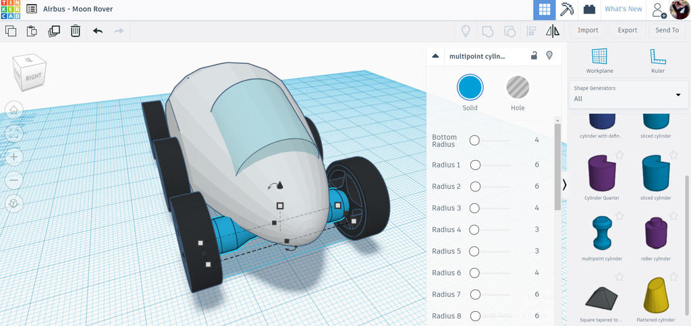Click the RIGHT face of the view cube
The width and height of the screenshot is (691, 326).
tap(34, 77)
